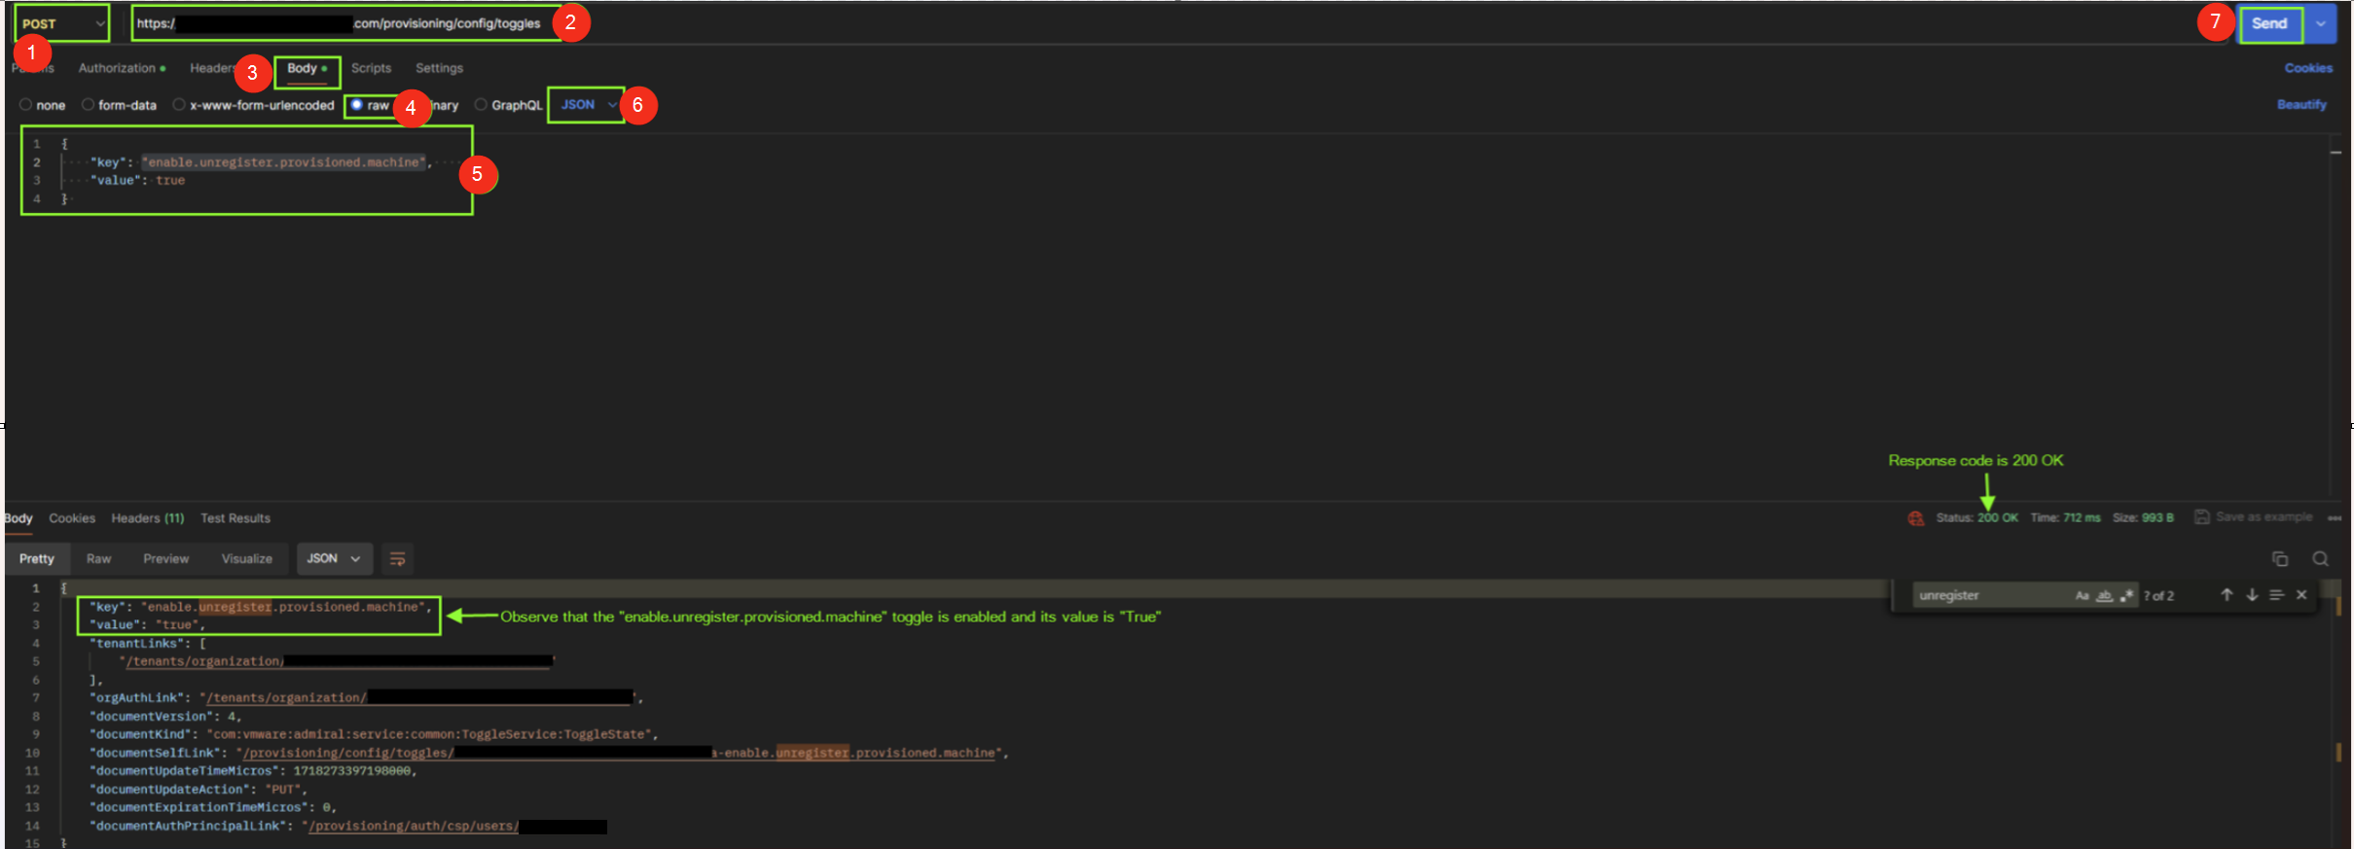2354x849 pixels.
Task: Click the request body key line
Action: tap(261, 162)
